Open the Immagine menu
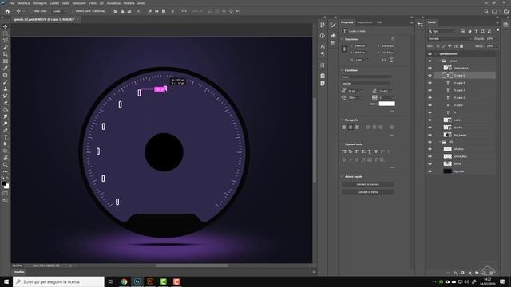The width and height of the screenshot is (511, 287). pos(40,3)
